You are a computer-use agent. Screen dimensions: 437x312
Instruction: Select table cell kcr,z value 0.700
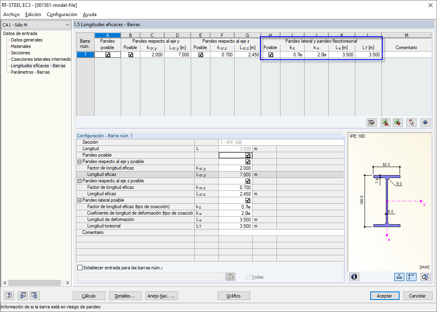pos(222,55)
